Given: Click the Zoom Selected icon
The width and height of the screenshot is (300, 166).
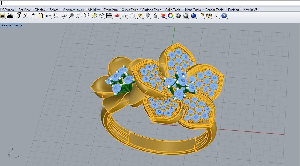Looking at the screenshot, I should (94, 16).
